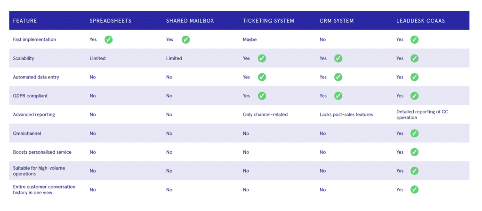The height and width of the screenshot is (211, 482).
Task: Click the LEADDESK CCAAS column header
Action: pos(421,21)
